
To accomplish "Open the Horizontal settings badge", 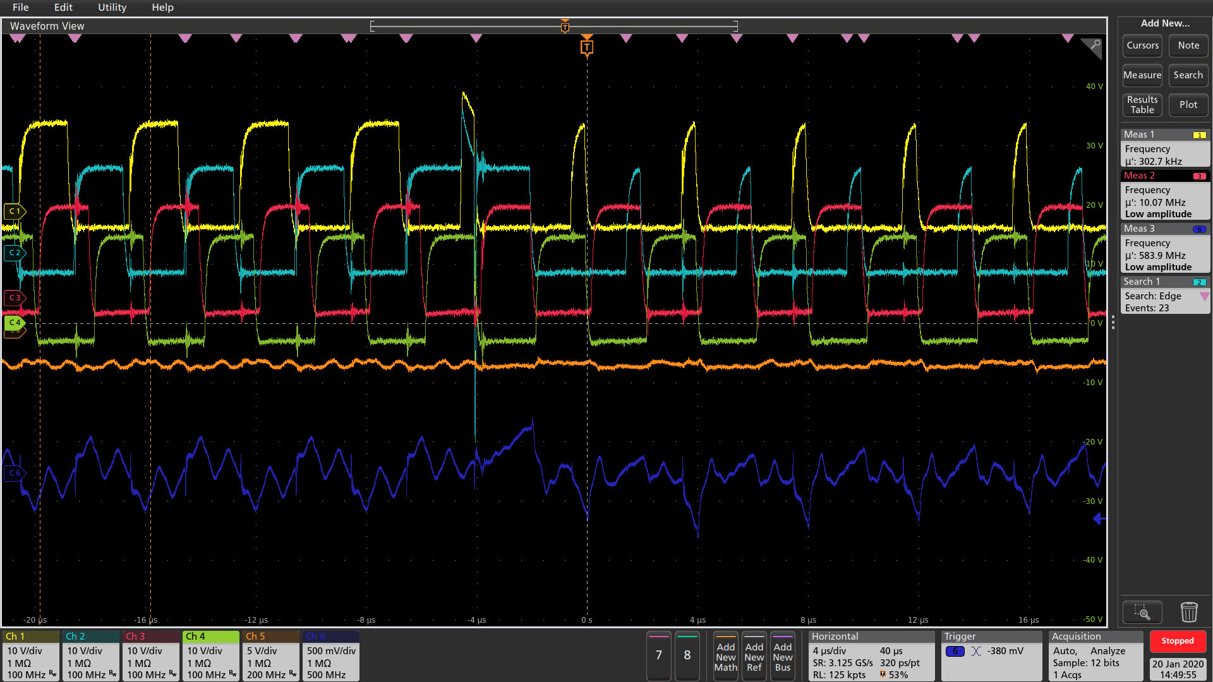I will tap(871, 656).
